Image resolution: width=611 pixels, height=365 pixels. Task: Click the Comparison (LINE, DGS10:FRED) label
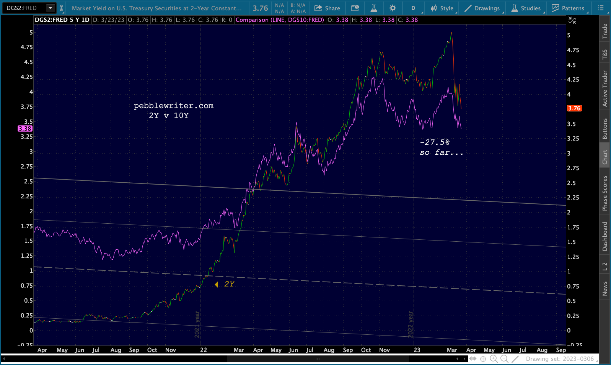280,20
